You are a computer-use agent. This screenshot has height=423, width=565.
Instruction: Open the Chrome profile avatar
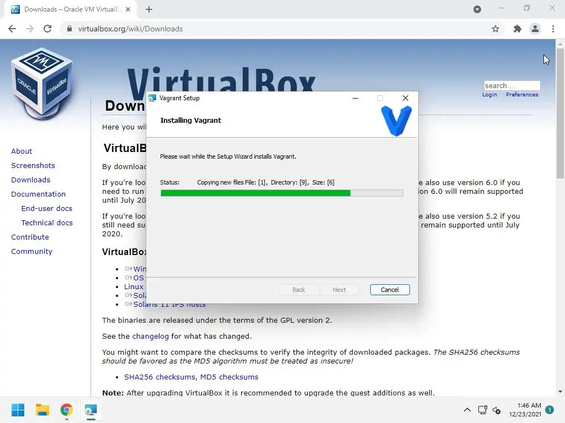pyautogui.click(x=535, y=29)
